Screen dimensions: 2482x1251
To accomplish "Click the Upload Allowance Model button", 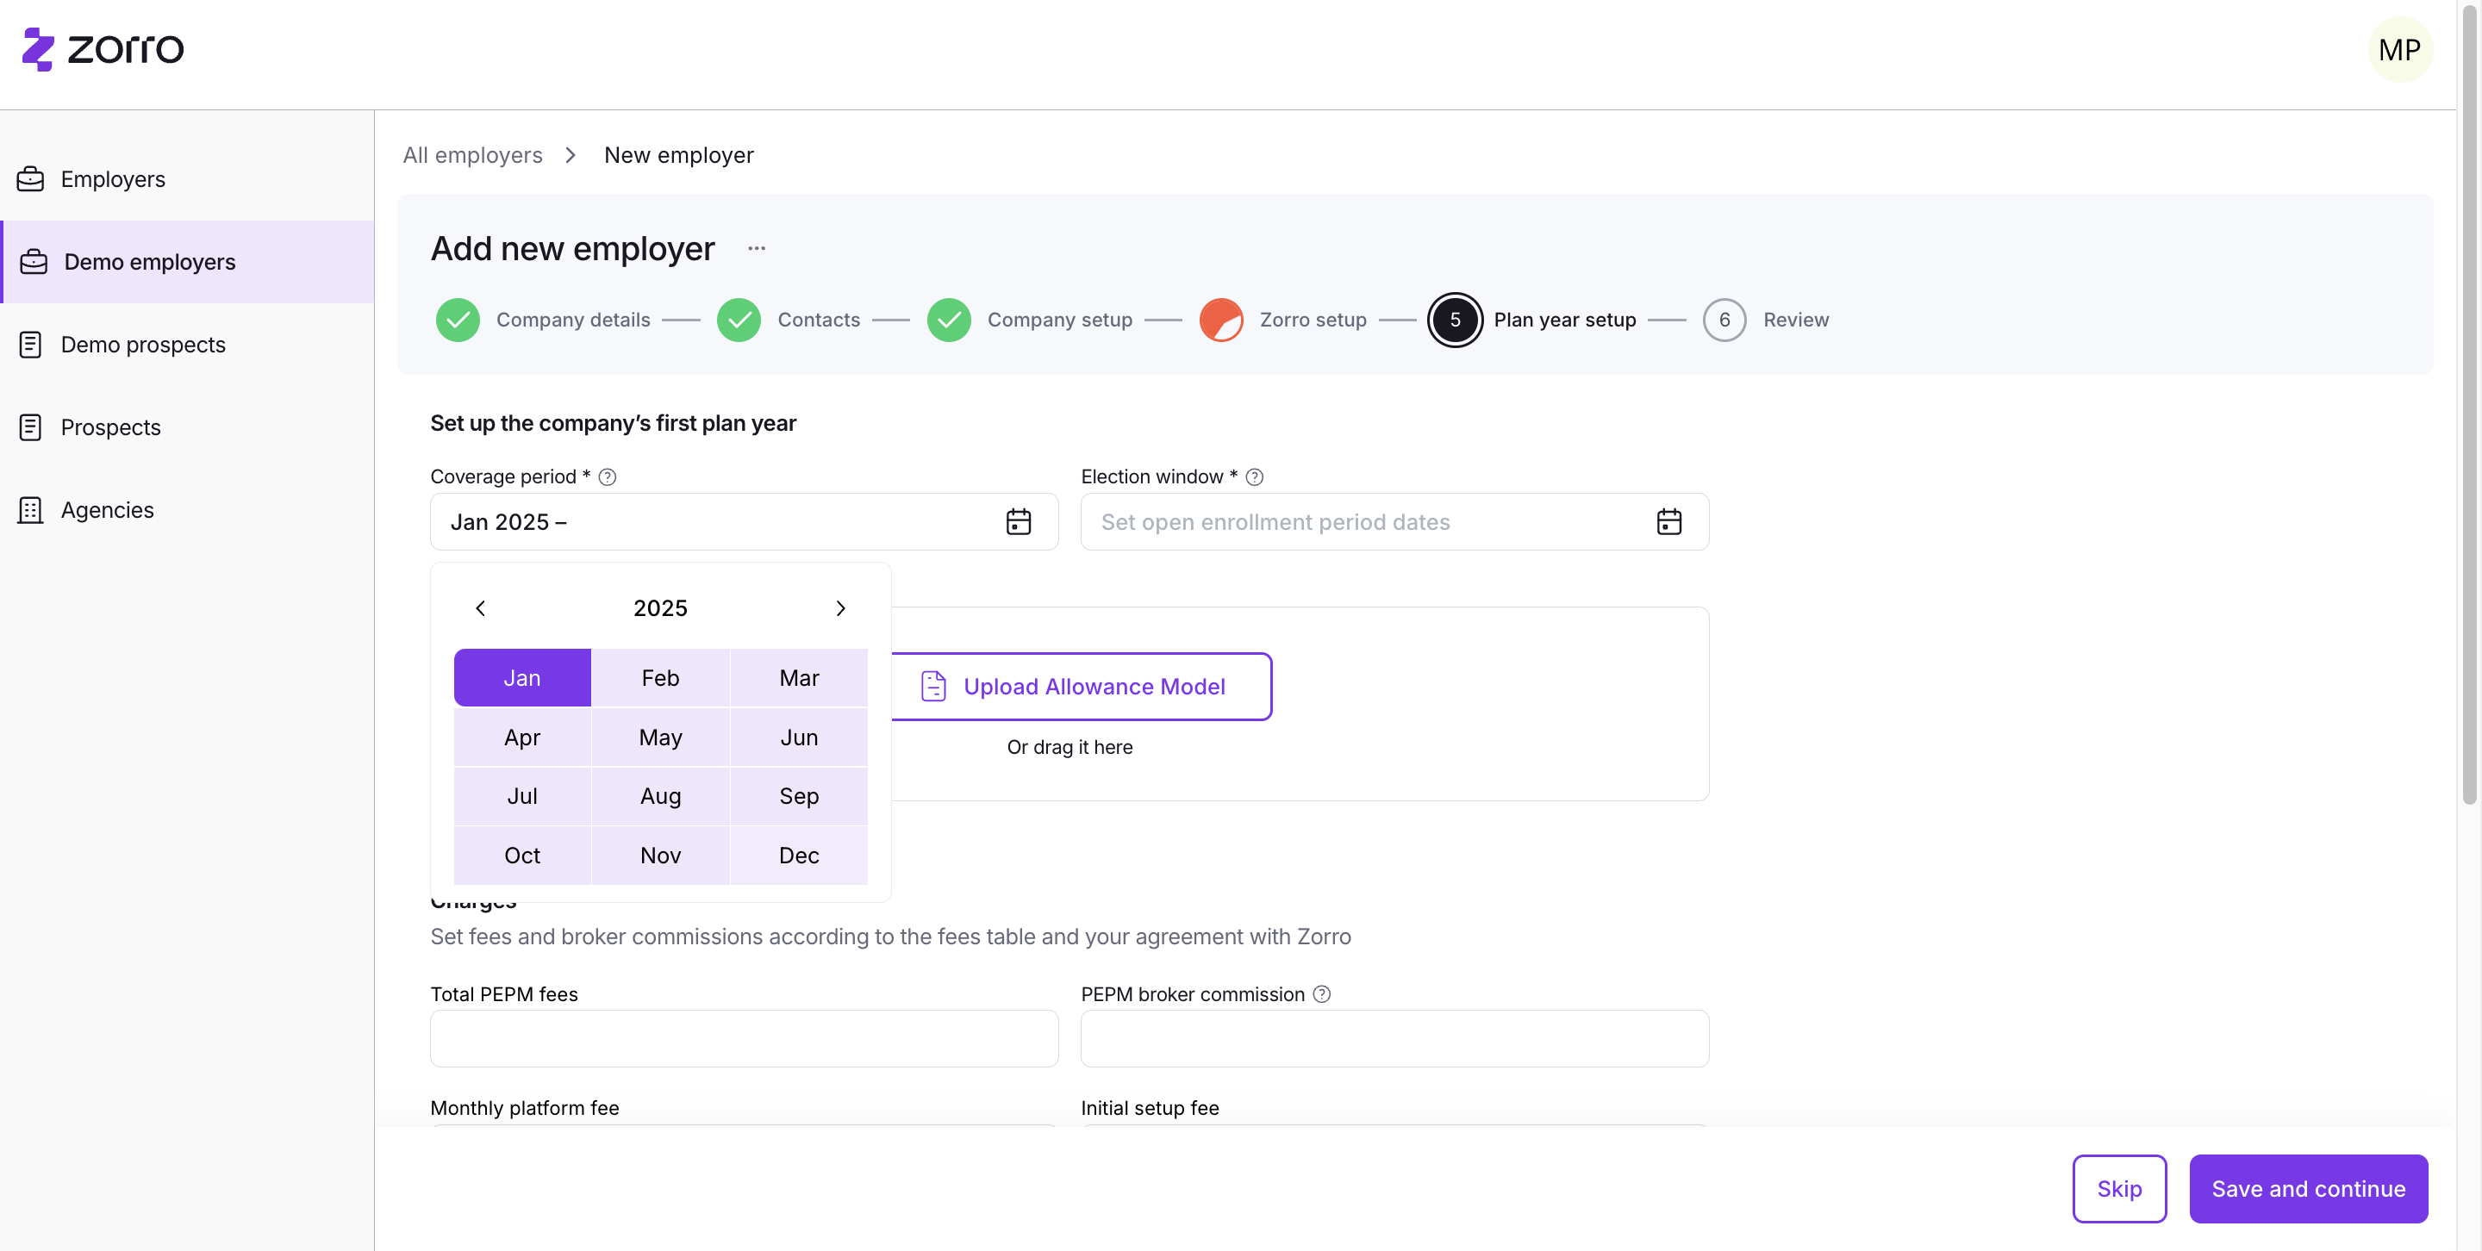I will click(1081, 687).
